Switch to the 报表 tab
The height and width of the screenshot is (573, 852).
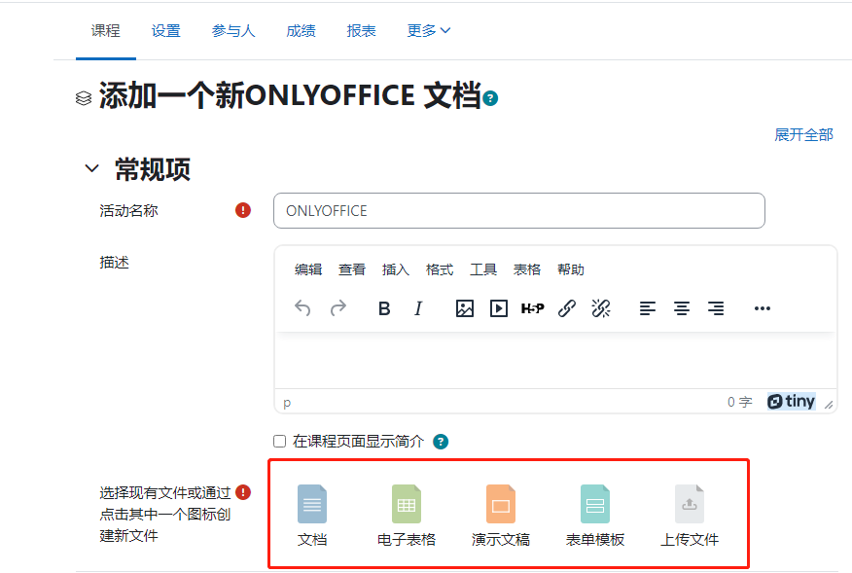coord(362,31)
